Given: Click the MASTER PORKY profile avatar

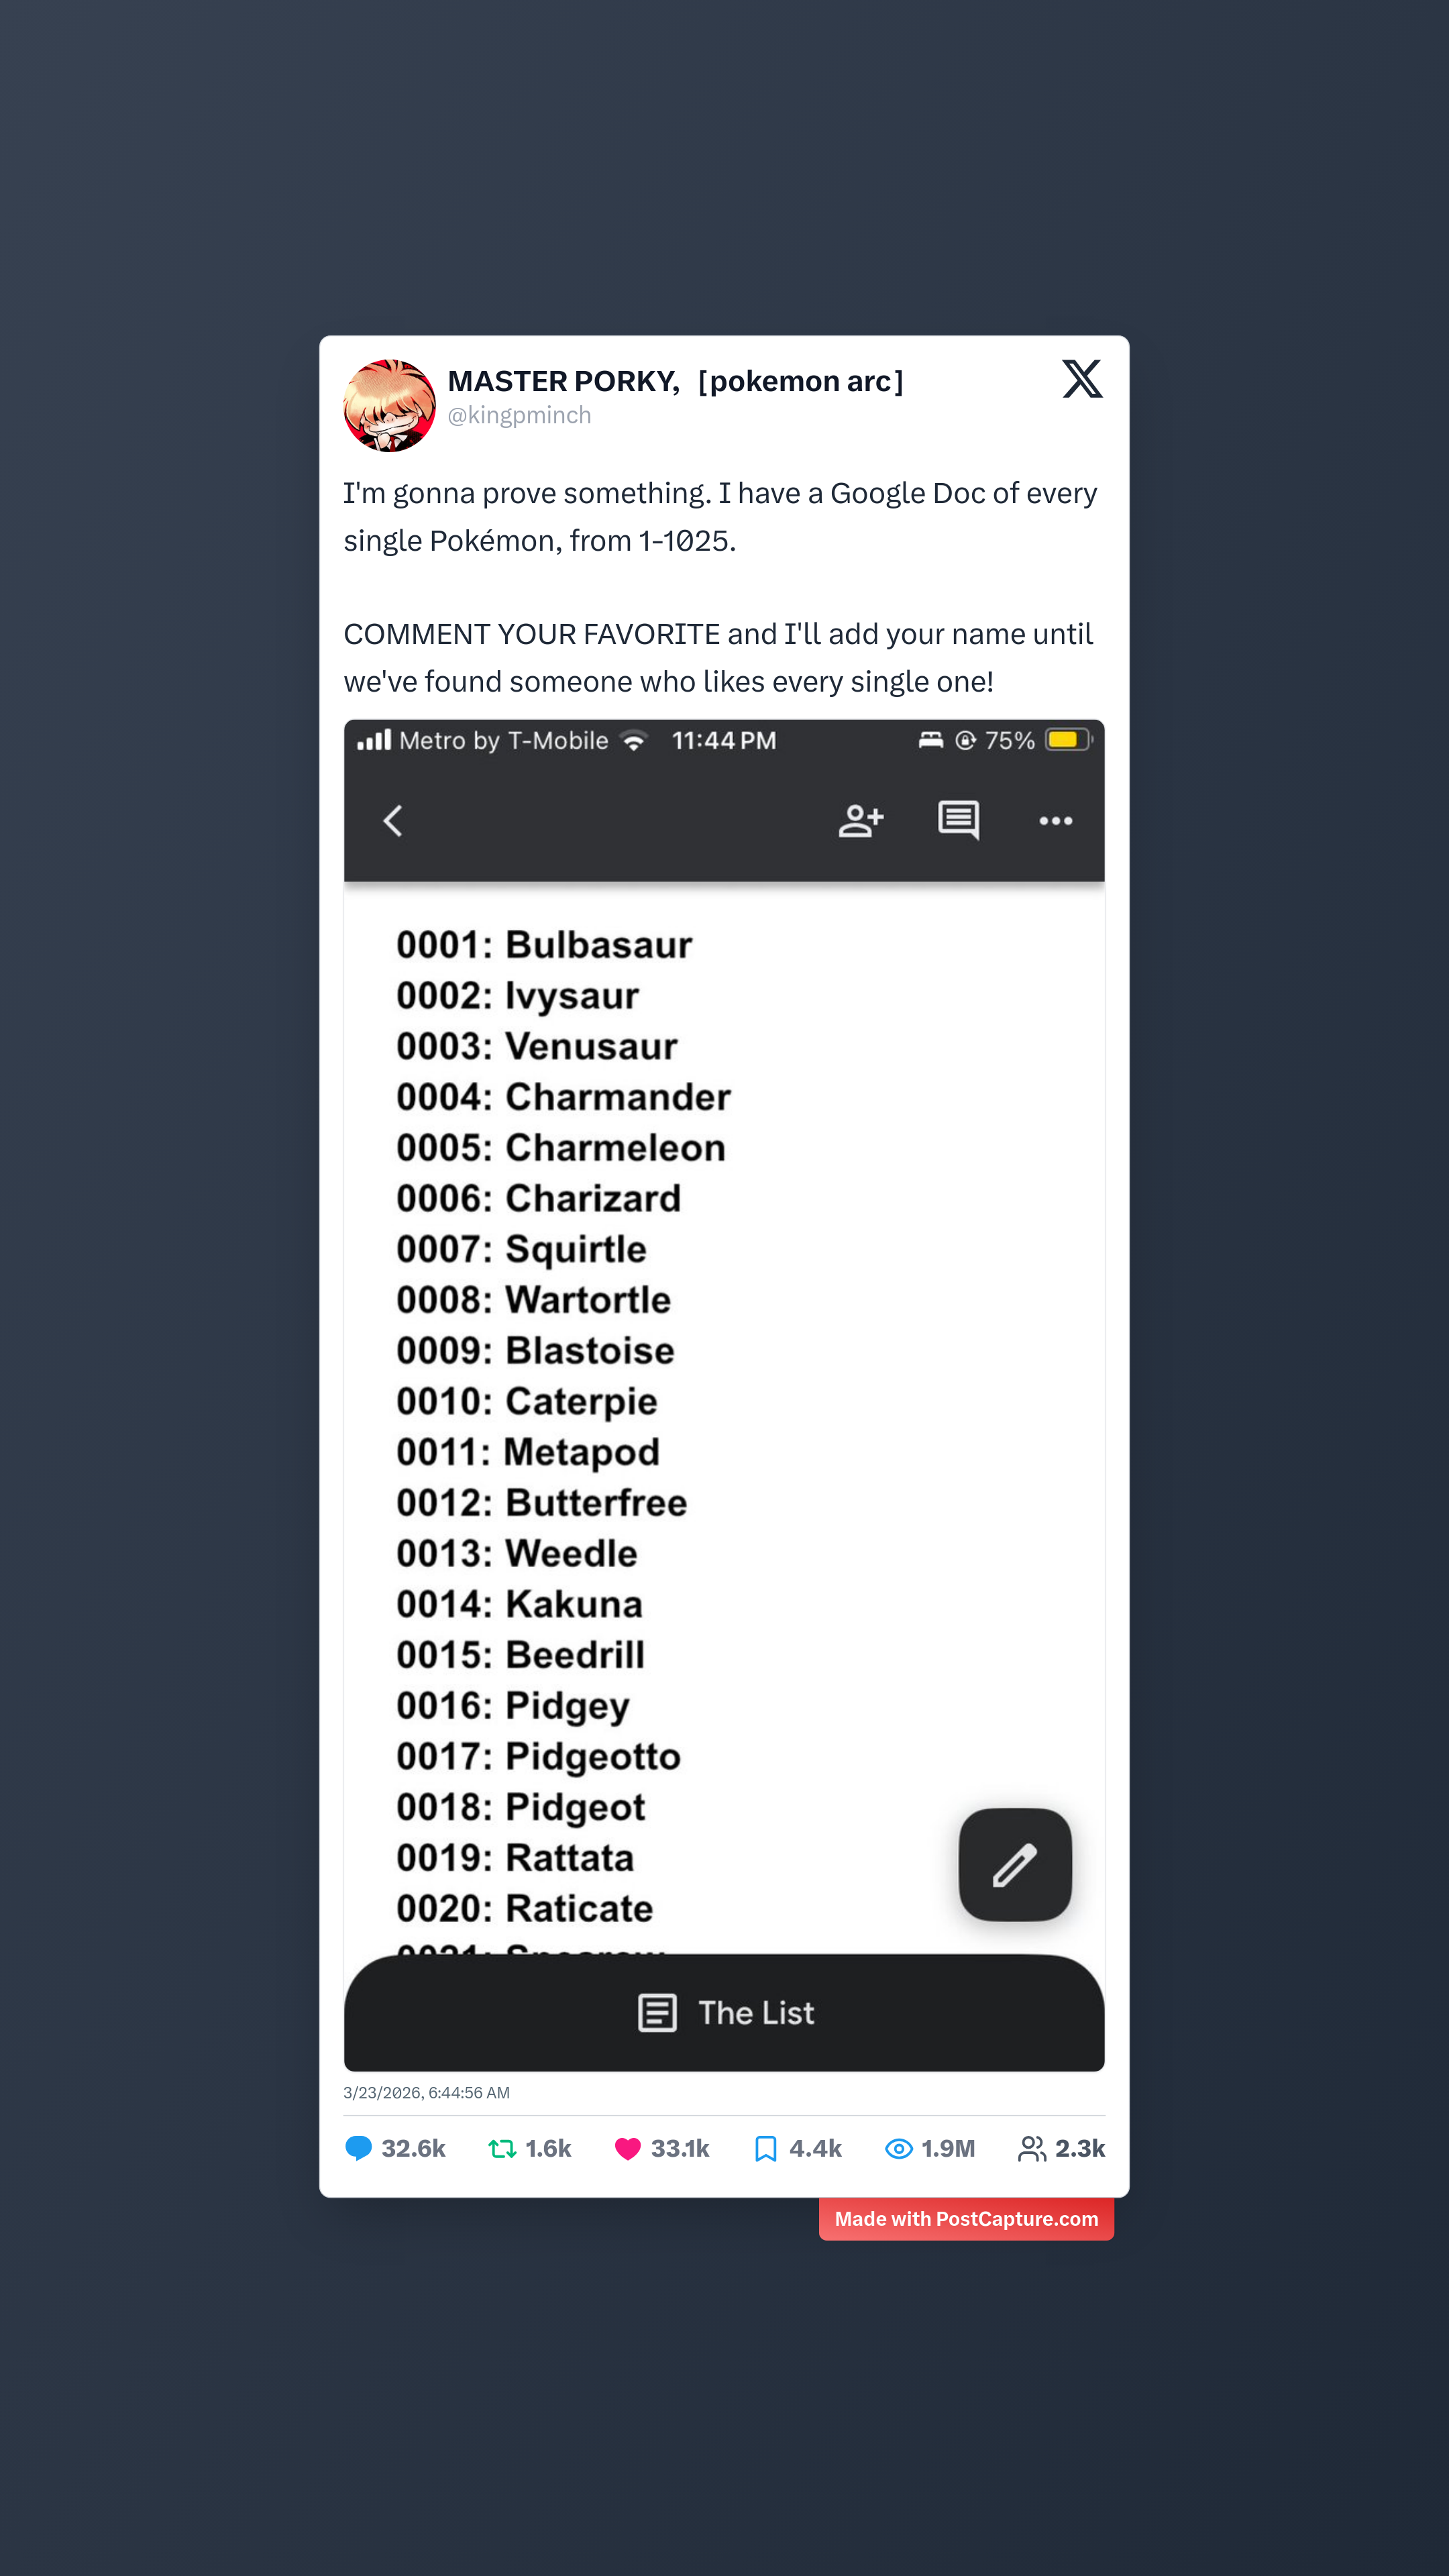Looking at the screenshot, I should (389, 406).
